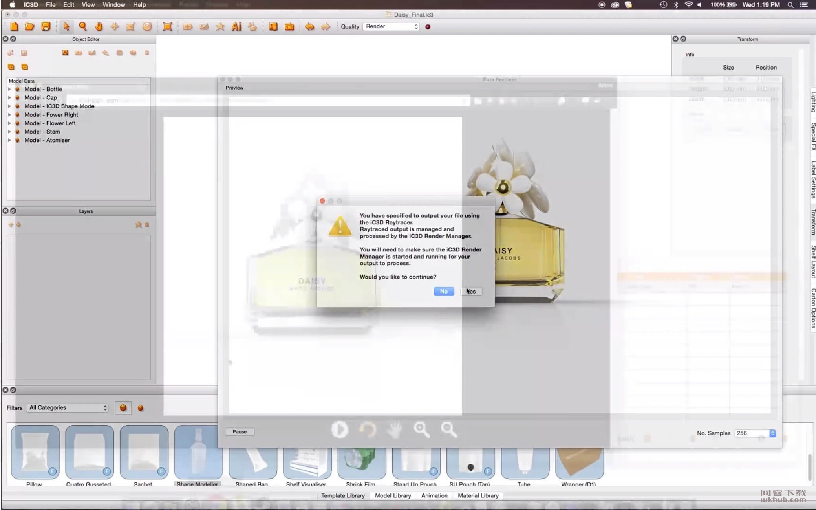Click the orange cube filter button
The width and height of the screenshot is (816, 510).
123,408
